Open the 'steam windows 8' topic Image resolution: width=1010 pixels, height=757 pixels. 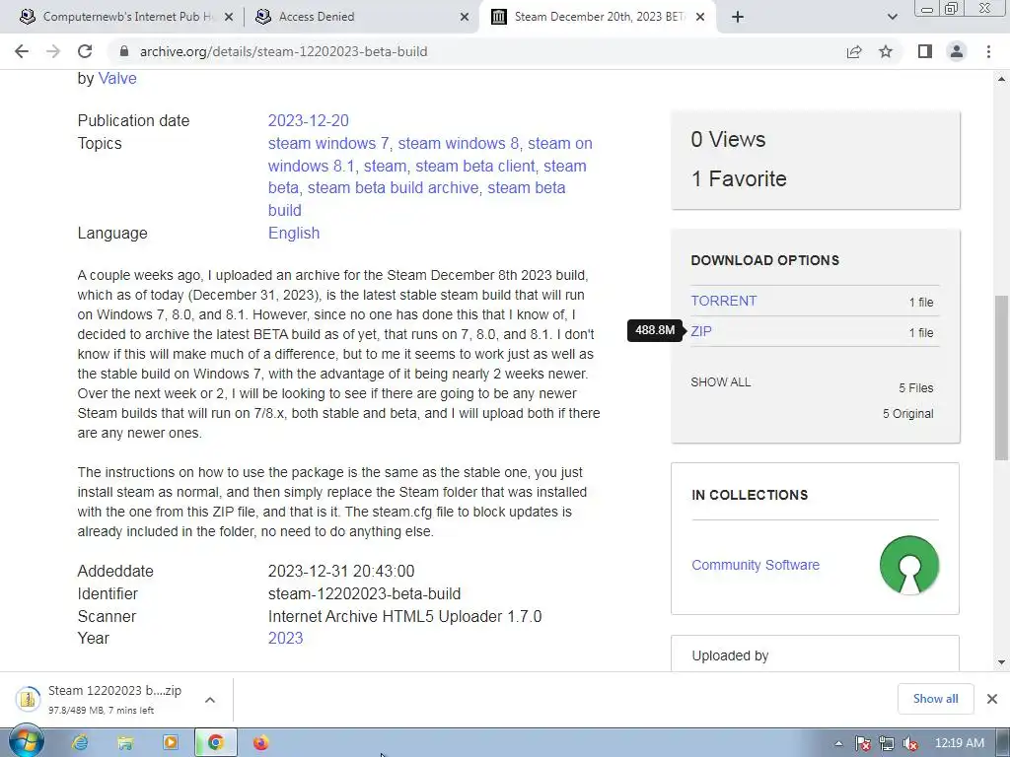pyautogui.click(x=458, y=143)
